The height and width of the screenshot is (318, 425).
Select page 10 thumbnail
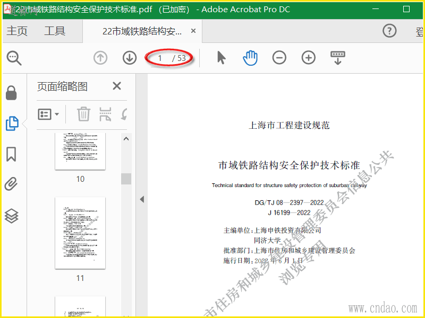pyautogui.click(x=80, y=151)
